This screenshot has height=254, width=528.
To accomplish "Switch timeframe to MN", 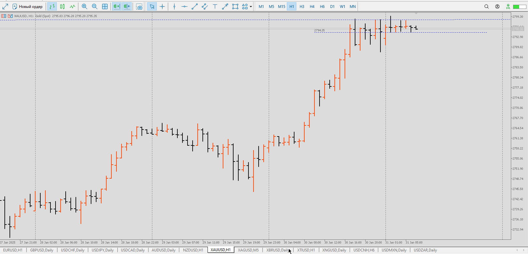I will pos(353,6).
